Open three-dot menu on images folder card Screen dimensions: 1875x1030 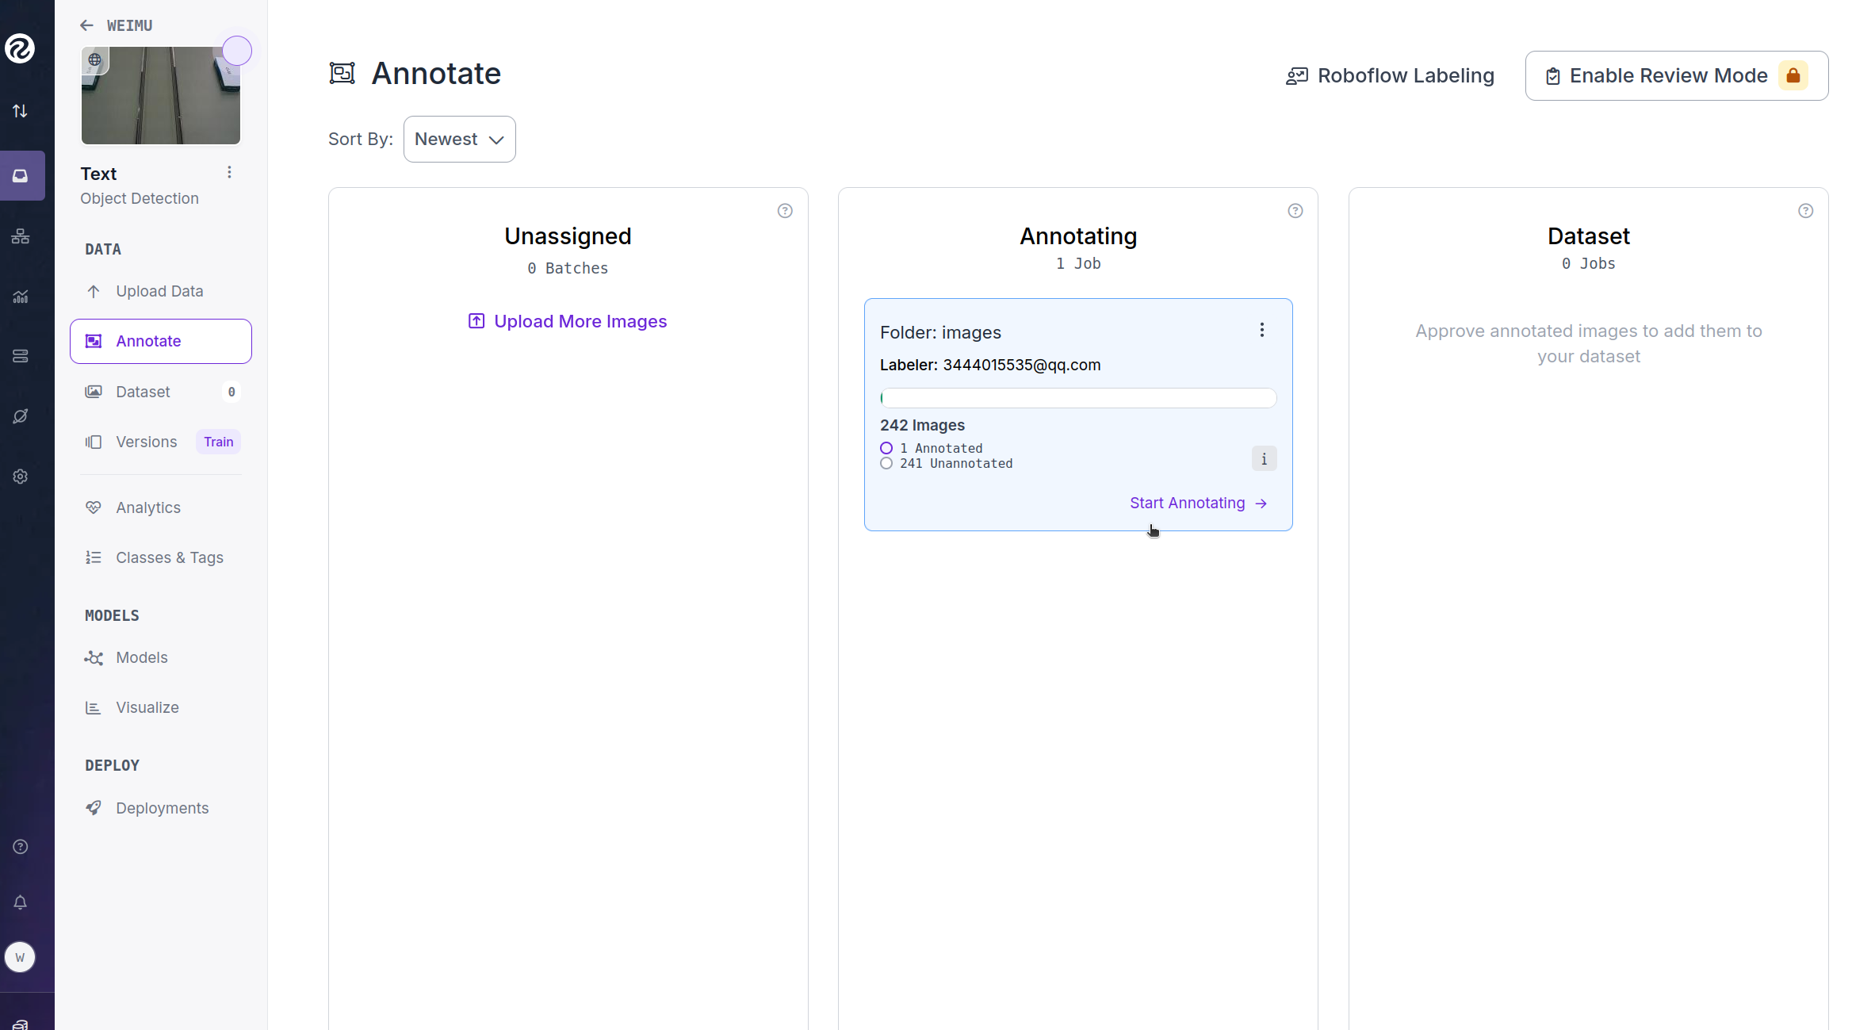1261,330
